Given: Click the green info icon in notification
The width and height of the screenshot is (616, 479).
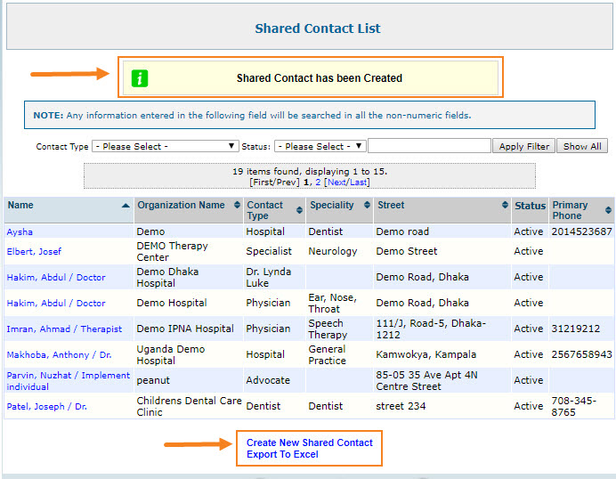Looking at the screenshot, I should coord(140,78).
